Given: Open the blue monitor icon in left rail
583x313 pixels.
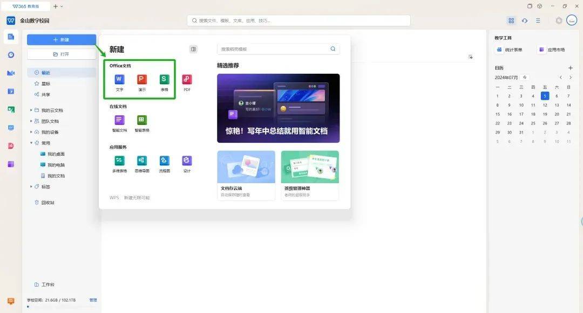Looking at the screenshot, I should click(x=11, y=128).
